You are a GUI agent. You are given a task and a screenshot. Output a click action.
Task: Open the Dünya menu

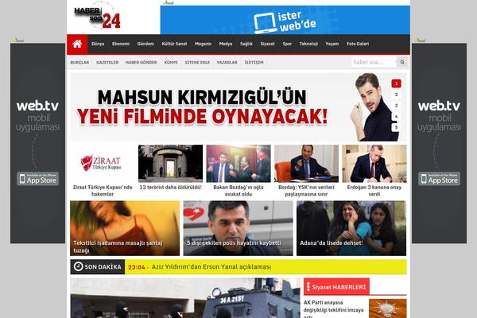tap(98, 44)
